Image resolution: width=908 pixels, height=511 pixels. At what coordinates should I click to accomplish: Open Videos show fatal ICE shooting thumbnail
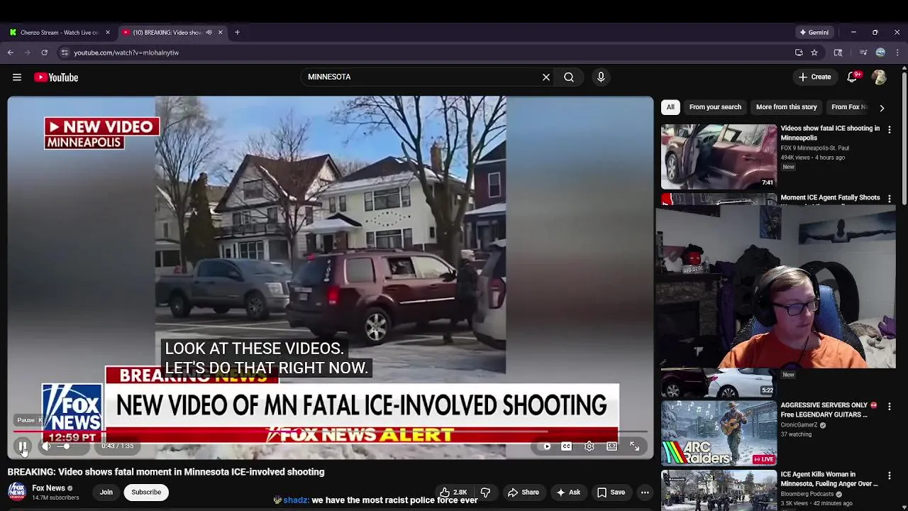pyautogui.click(x=719, y=157)
